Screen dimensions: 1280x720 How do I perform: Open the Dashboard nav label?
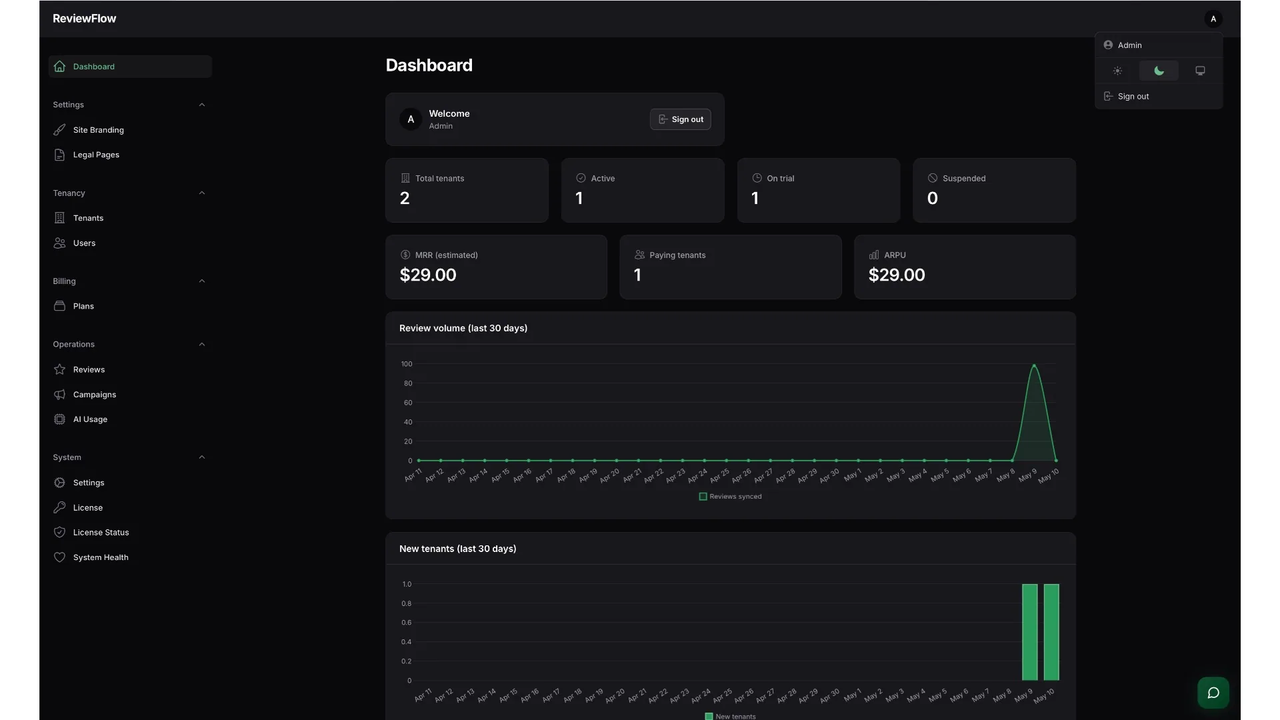point(94,67)
